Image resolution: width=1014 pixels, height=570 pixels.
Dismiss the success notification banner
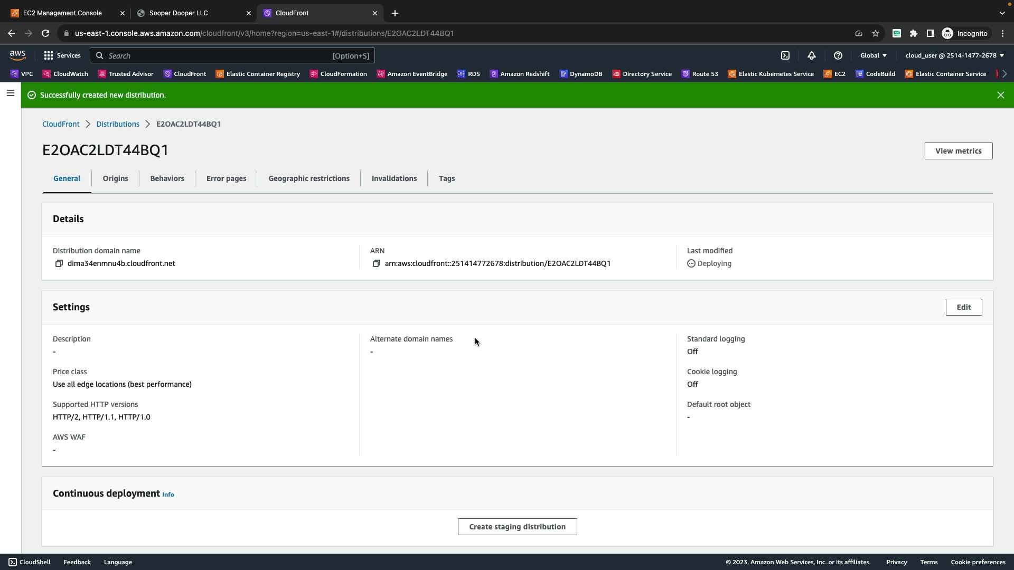tap(1000, 95)
